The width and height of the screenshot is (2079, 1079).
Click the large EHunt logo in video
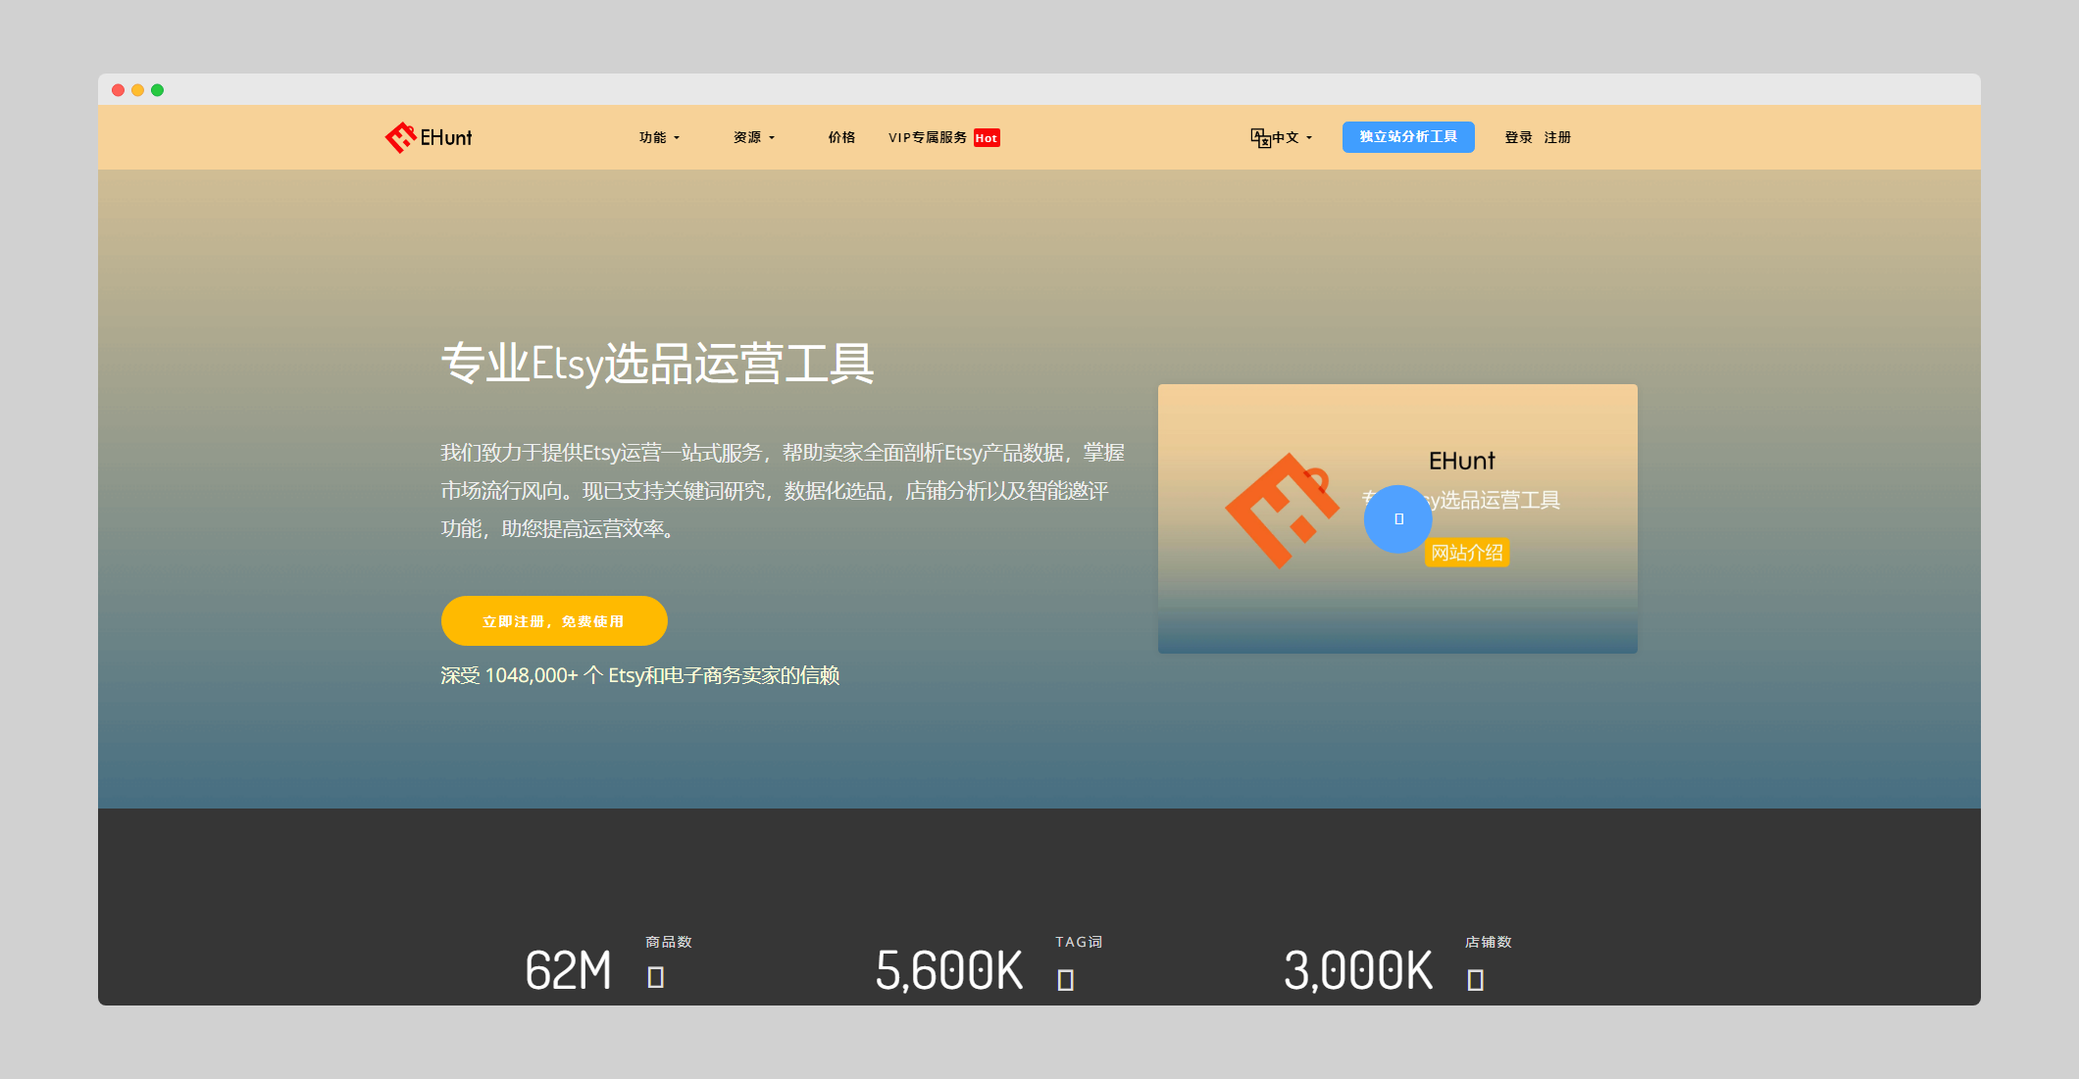pos(1282,510)
